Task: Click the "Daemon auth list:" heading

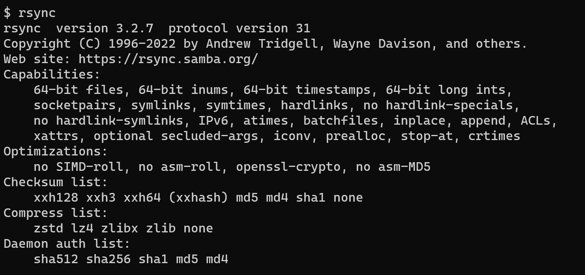Action: 67,244
